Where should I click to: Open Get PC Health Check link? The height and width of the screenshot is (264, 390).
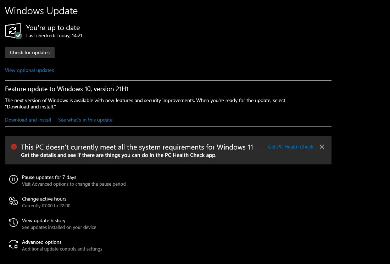290,147
